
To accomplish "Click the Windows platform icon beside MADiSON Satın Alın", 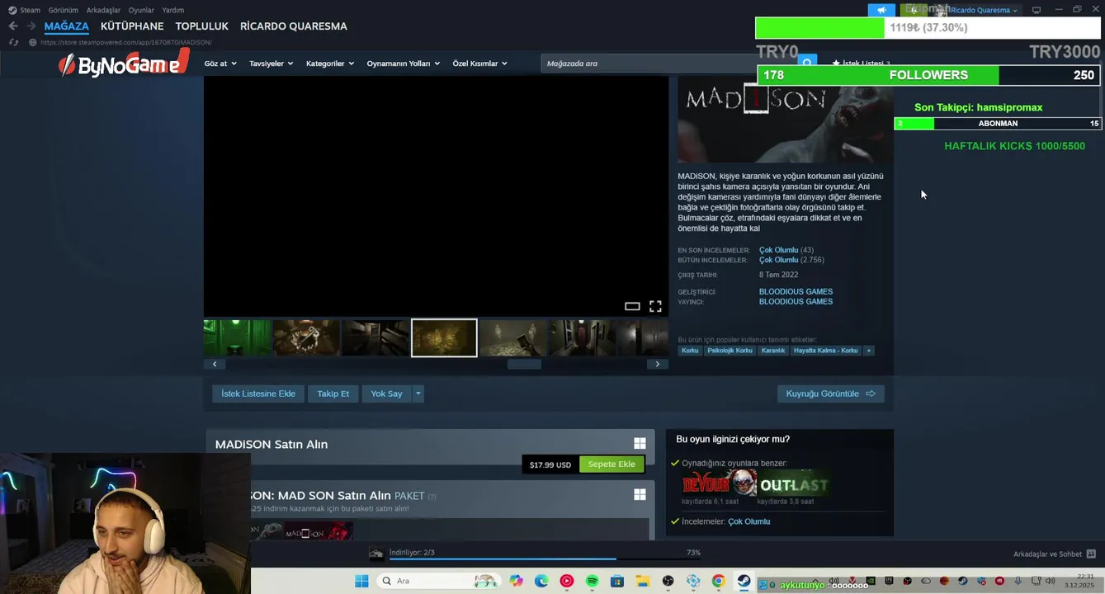I will (640, 444).
